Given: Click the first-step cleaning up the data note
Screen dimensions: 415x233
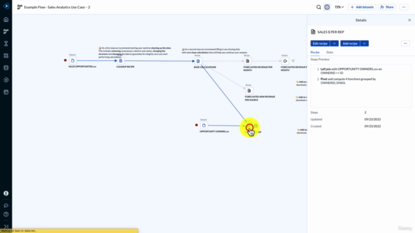Looking at the screenshot, I should click(135, 52).
